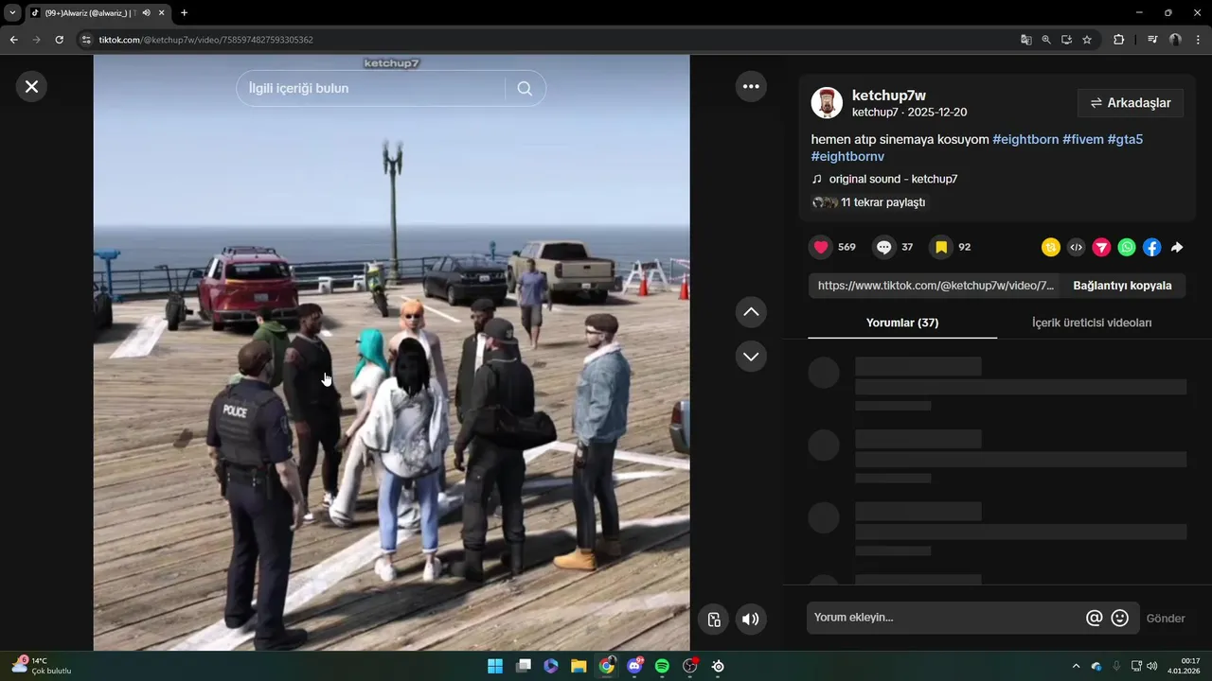Go to the next video arrow
The height and width of the screenshot is (681, 1212).
751,357
